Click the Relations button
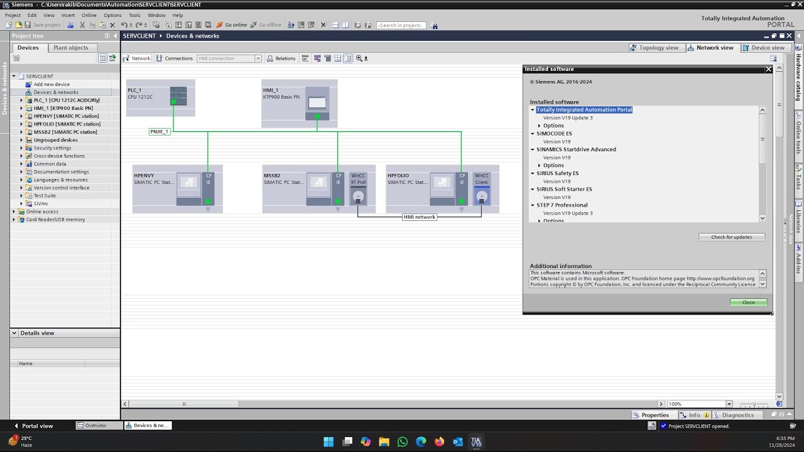 pyautogui.click(x=281, y=58)
